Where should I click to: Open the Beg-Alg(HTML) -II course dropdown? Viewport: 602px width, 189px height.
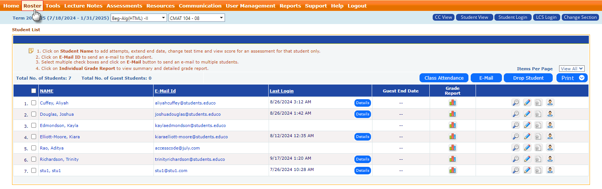coord(138,18)
